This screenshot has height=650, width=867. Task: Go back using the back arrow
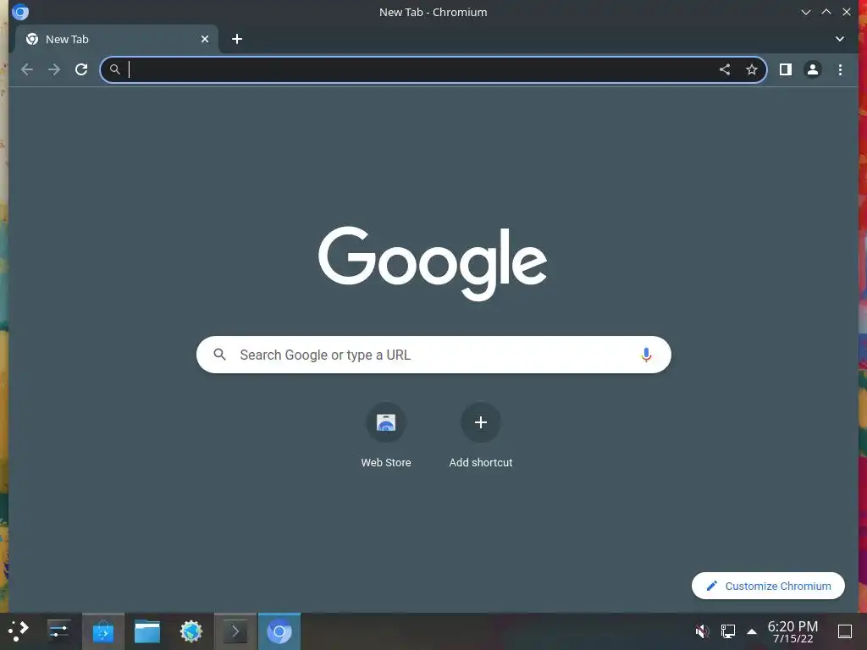click(x=26, y=69)
